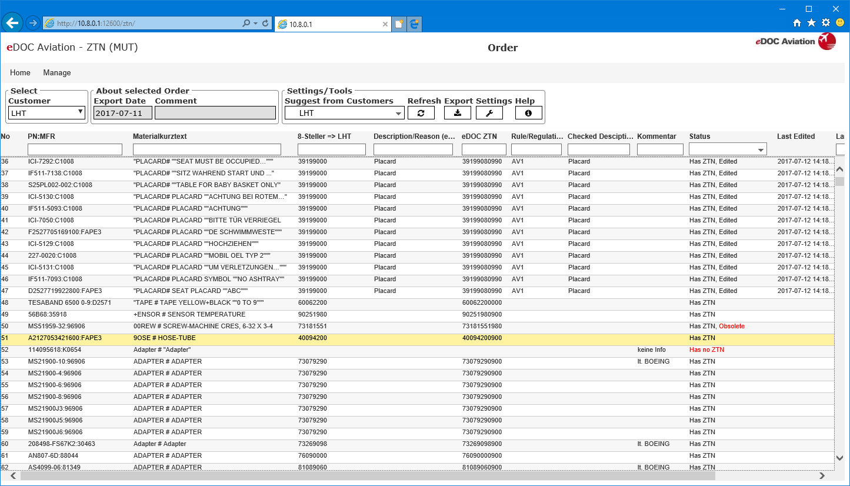Open Settings with the wrench icon
The image size is (850, 486).
point(489,113)
